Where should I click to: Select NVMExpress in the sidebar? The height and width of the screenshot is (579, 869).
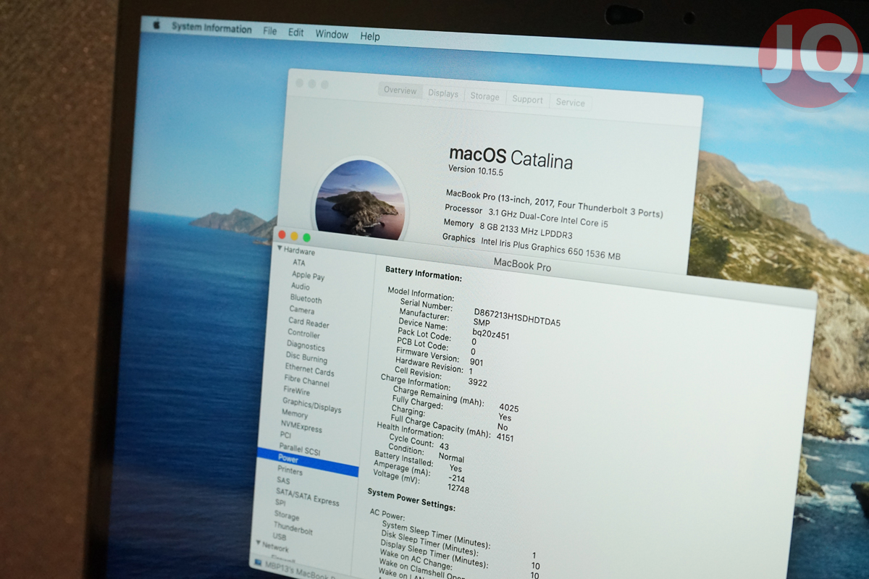(301, 427)
